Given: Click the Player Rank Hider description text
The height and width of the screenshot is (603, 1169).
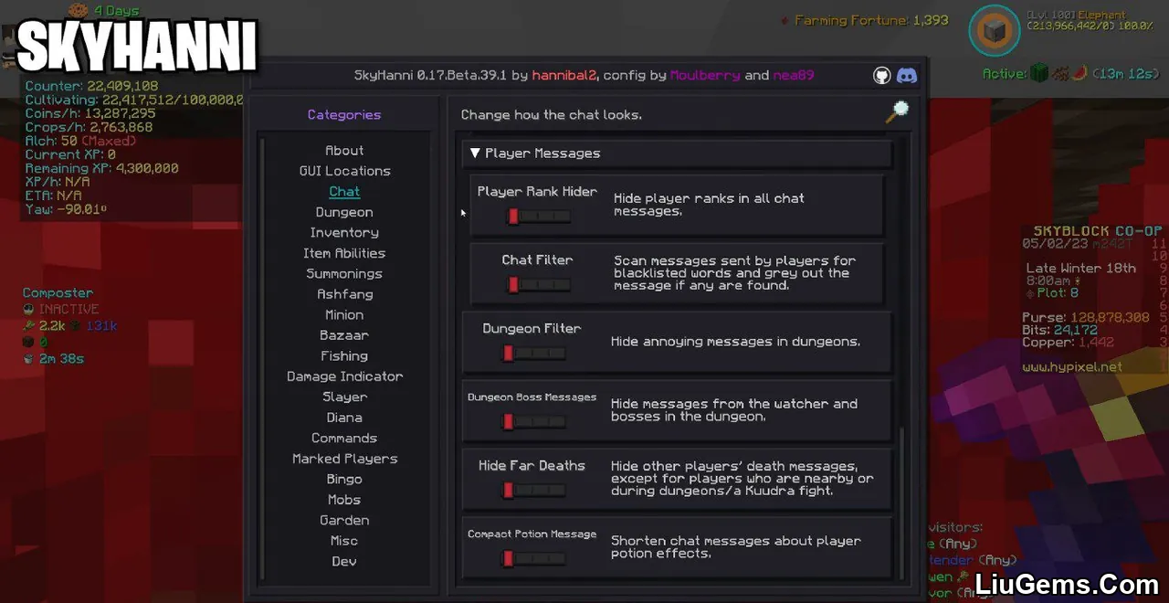Looking at the screenshot, I should pyautogui.click(x=709, y=205).
